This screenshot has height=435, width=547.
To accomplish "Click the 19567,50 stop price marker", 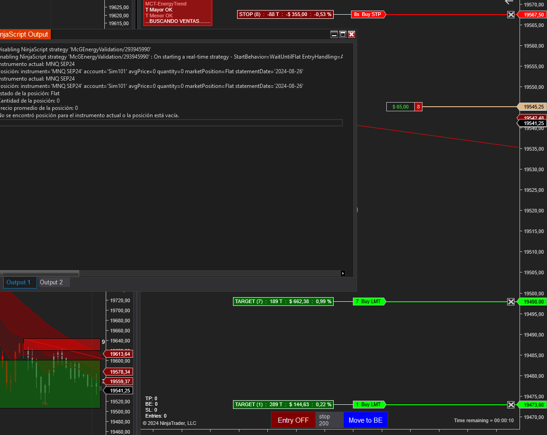I will click(532, 15).
